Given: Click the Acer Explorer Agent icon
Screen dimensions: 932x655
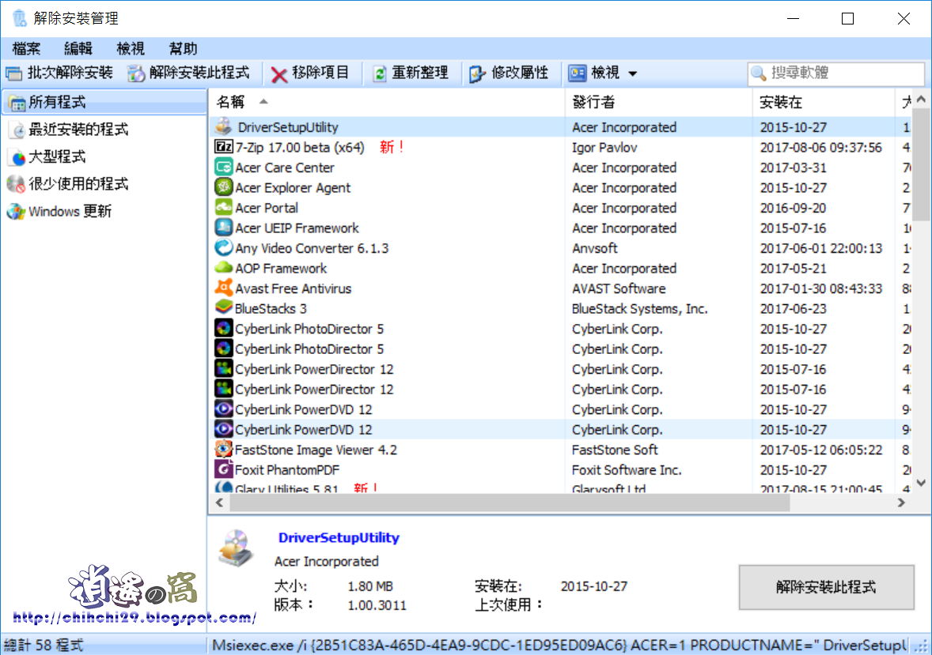Looking at the screenshot, I should [x=223, y=187].
